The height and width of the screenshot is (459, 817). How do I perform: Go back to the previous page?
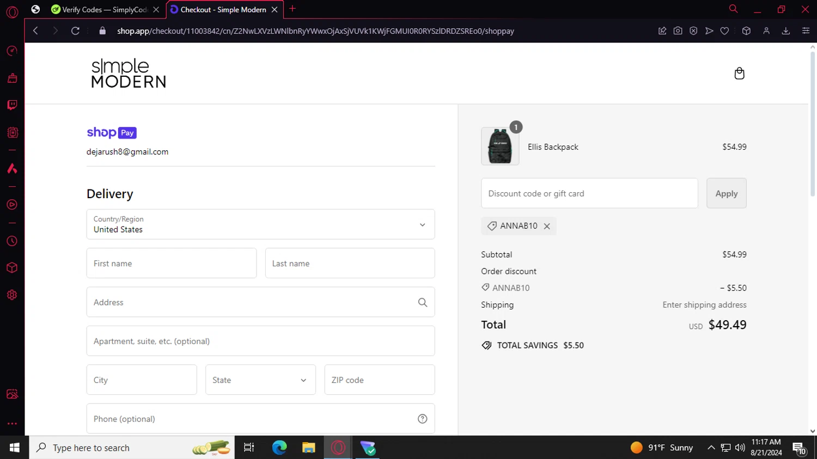(35, 31)
